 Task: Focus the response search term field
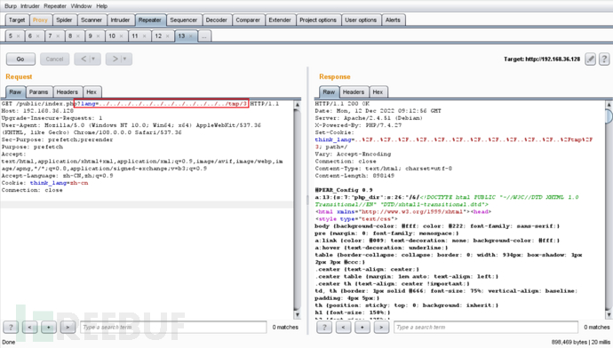point(486,327)
